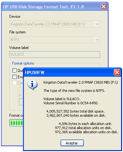Screen dimensions: 123x152
Task: Close the HPUSBFW message dialog
Action: (117, 73)
